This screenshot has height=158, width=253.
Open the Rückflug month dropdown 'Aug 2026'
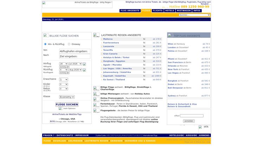[75, 70]
